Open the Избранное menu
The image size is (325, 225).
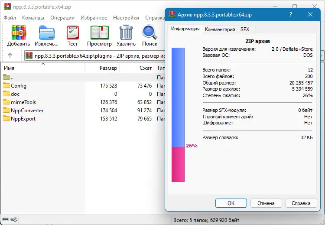[94, 18]
